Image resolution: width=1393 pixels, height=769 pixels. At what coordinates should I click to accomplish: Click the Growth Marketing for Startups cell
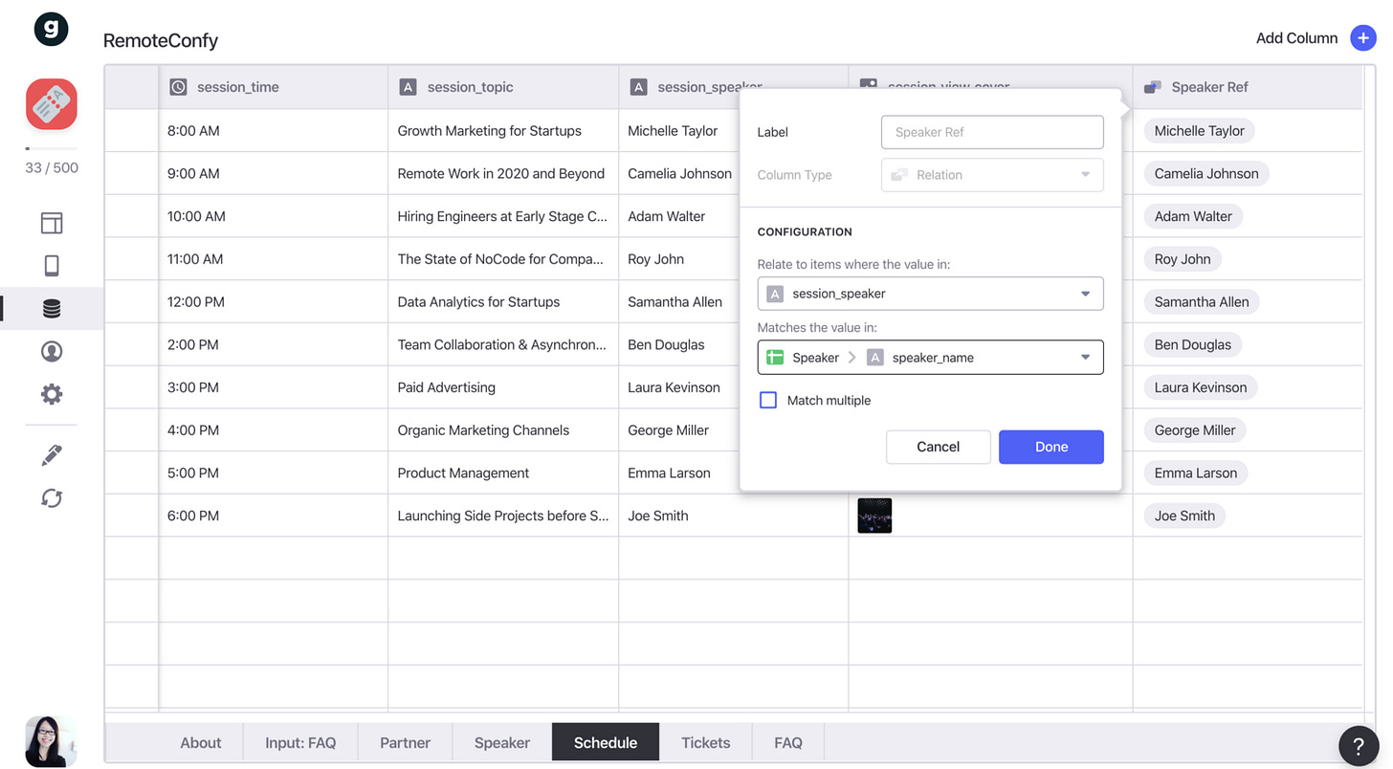[503, 131]
